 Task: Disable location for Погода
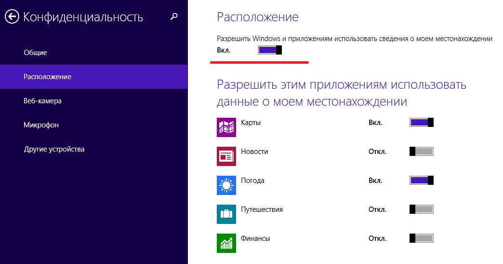[422, 180]
